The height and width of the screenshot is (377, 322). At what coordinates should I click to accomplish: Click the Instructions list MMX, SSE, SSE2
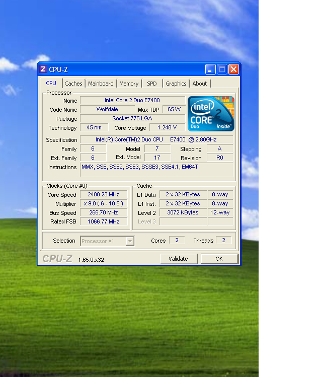tap(156, 170)
